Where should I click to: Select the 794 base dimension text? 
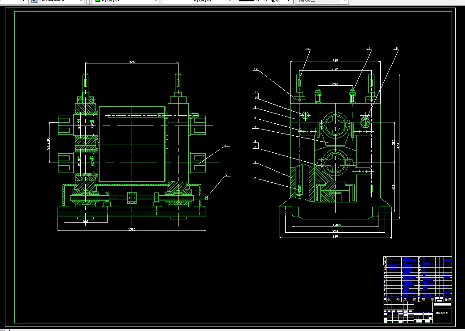tap(335, 231)
